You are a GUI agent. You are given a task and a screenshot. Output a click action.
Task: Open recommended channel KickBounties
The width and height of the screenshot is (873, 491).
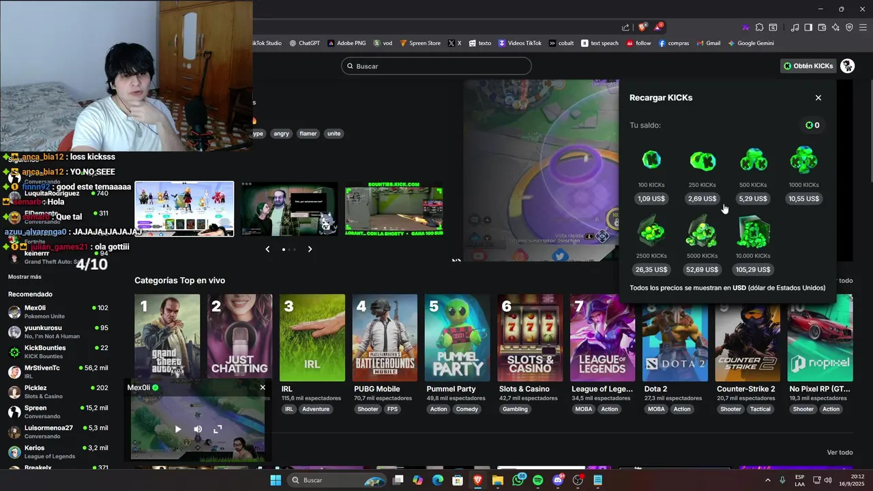point(58,351)
